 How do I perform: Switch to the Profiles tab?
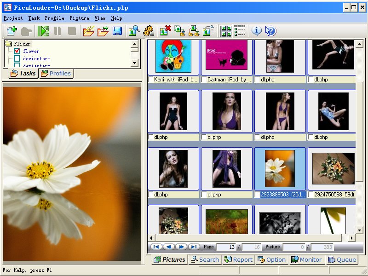56,73
